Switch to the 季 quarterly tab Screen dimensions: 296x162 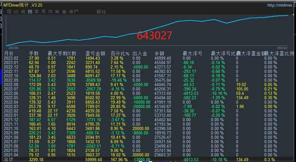pos(37,12)
